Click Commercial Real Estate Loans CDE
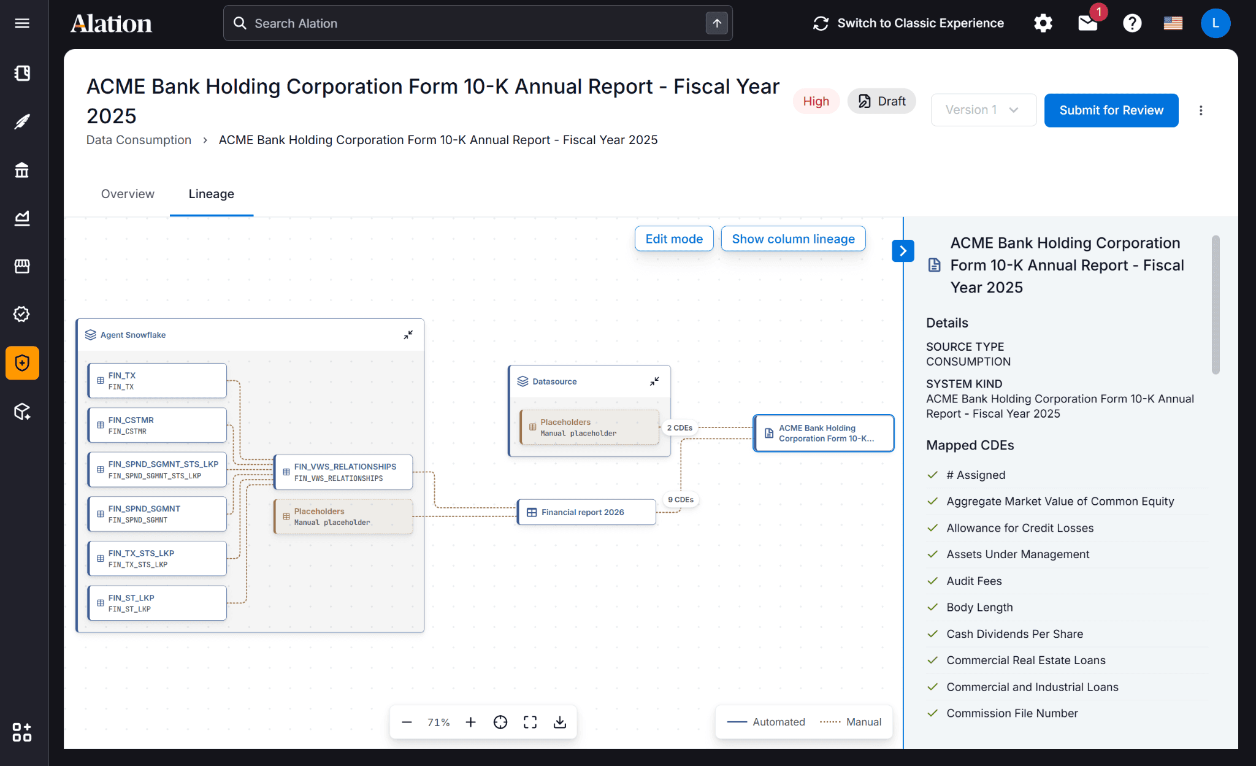 [x=1026, y=661]
